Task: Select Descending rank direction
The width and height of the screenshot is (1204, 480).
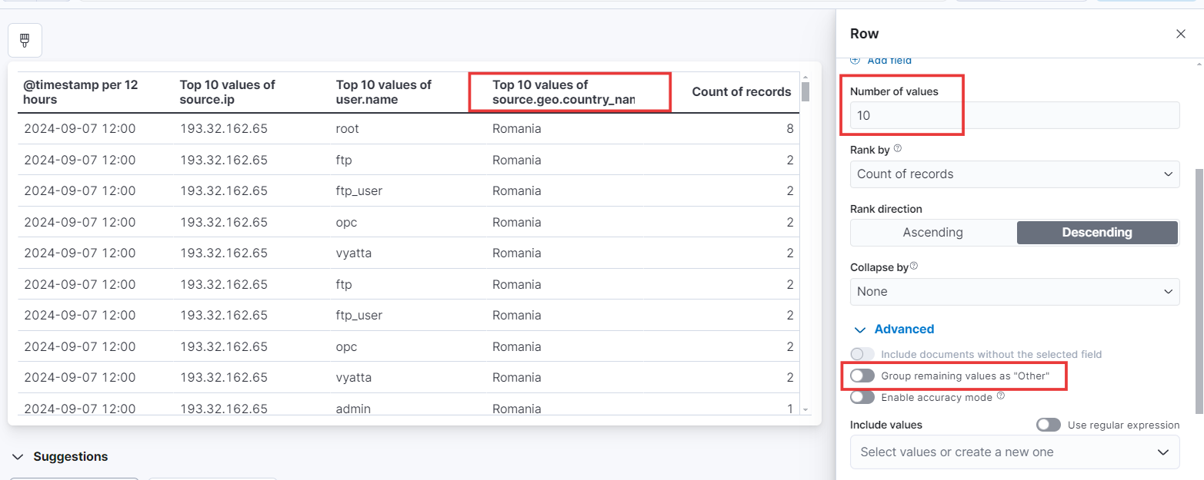Action: click(x=1097, y=233)
